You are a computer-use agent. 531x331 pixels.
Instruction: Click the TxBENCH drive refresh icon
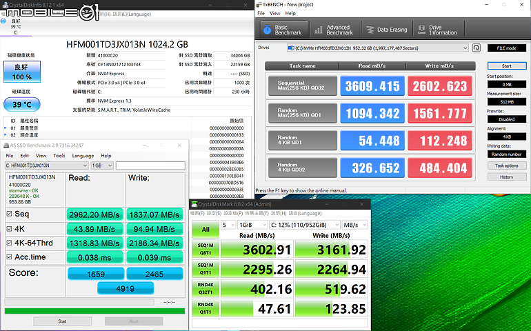point(476,48)
